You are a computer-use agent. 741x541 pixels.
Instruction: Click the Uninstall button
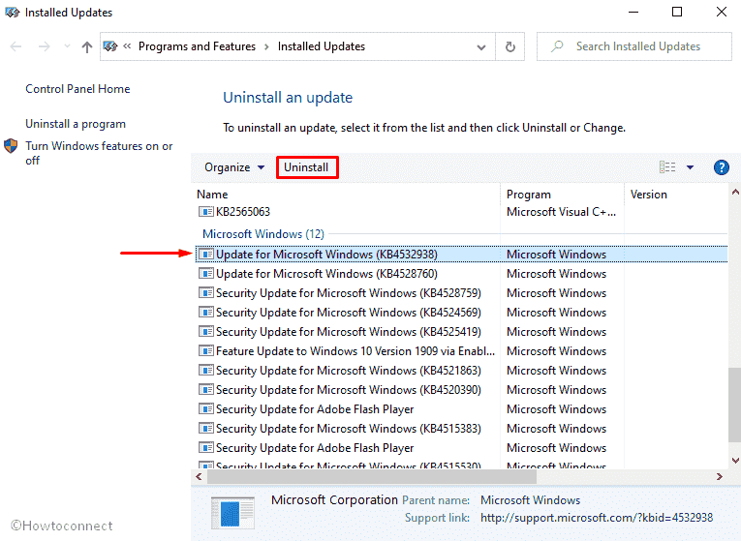coord(307,167)
